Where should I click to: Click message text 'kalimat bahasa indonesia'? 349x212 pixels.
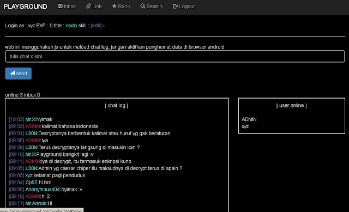coord(70,126)
